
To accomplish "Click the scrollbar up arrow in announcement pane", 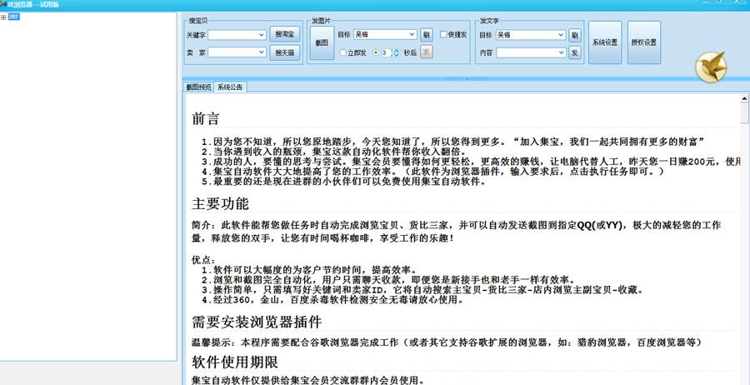I will click(x=744, y=98).
